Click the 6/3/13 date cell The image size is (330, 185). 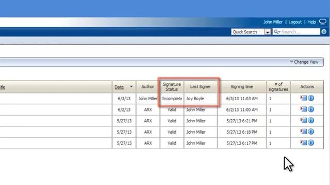click(x=124, y=99)
